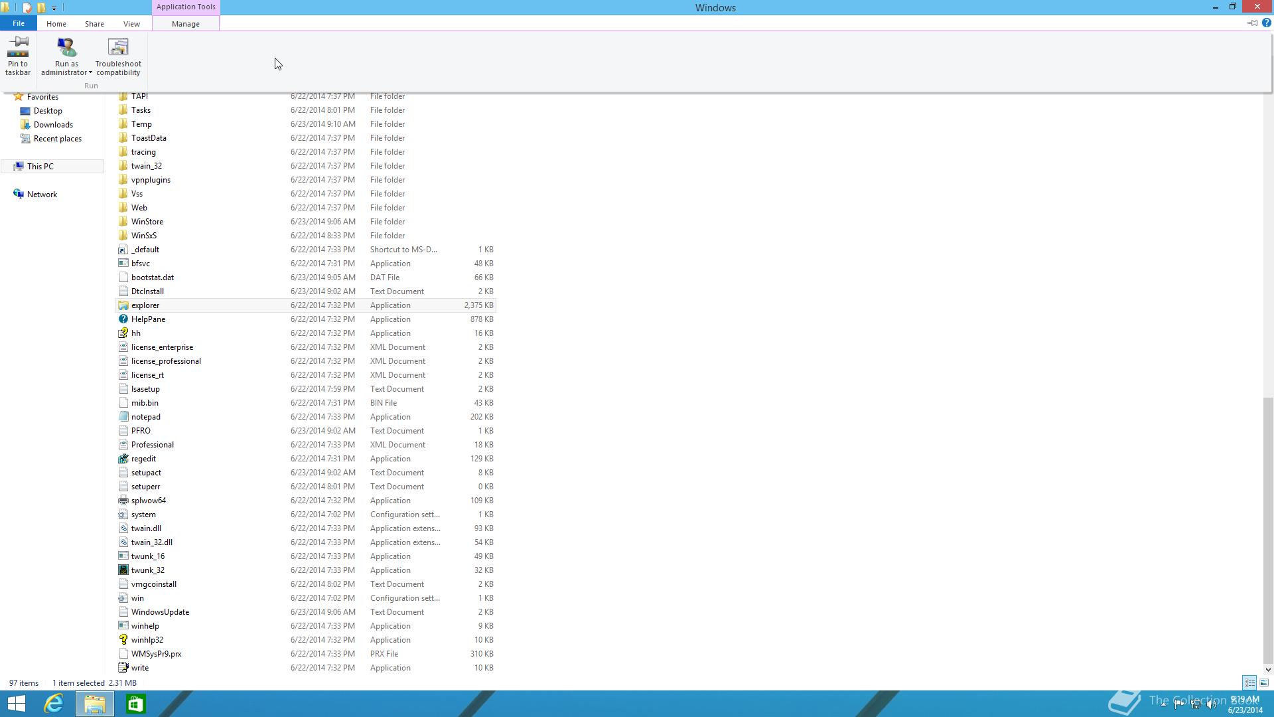Screen dimensions: 1274x717
Task: Switch to Large icons view in status bar
Action: [1264, 683]
